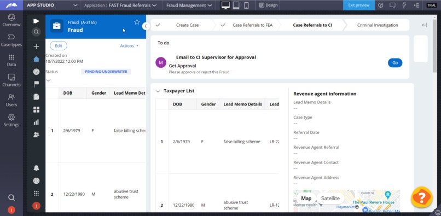Open Case types in sidebar
The width and height of the screenshot is (441, 216).
[x=11, y=40]
